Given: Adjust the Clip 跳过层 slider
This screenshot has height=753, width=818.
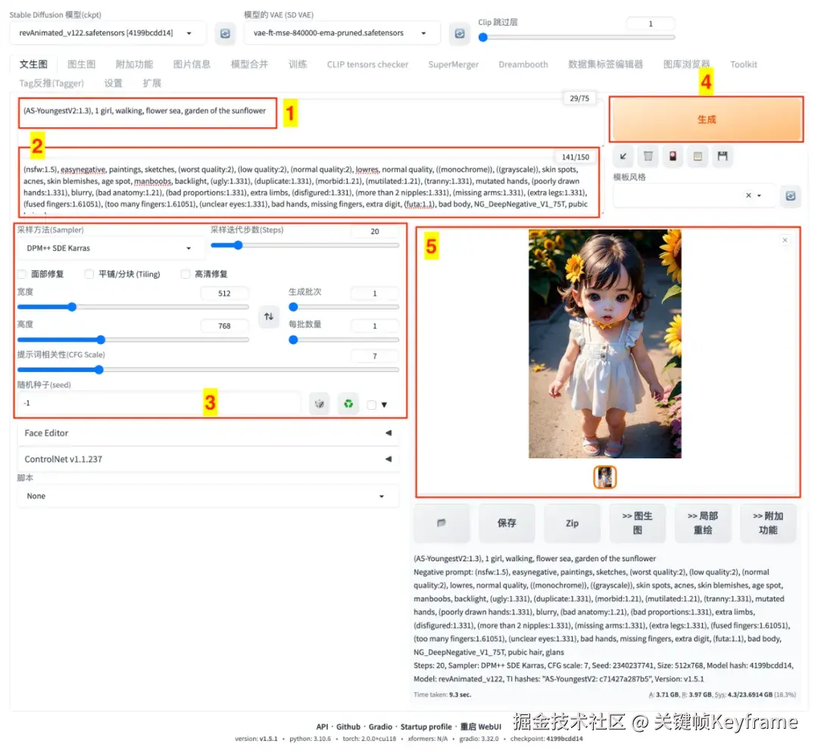Looking at the screenshot, I should coord(576,38).
